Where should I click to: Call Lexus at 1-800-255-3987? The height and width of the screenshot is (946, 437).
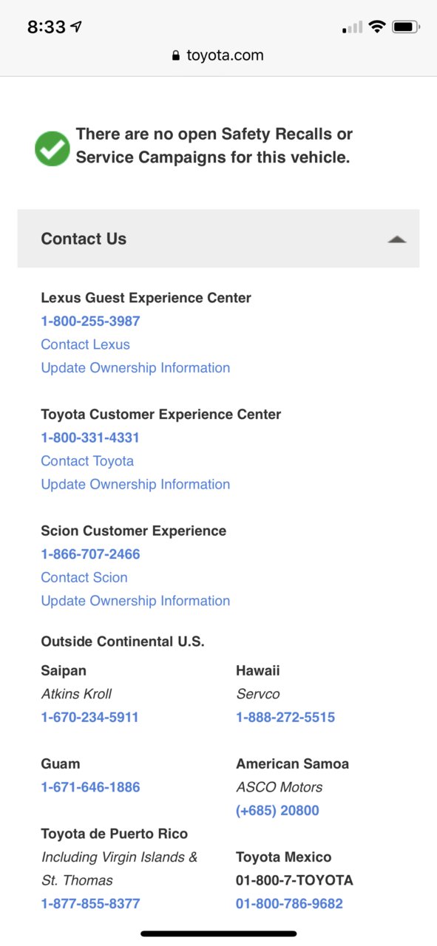[x=90, y=321]
